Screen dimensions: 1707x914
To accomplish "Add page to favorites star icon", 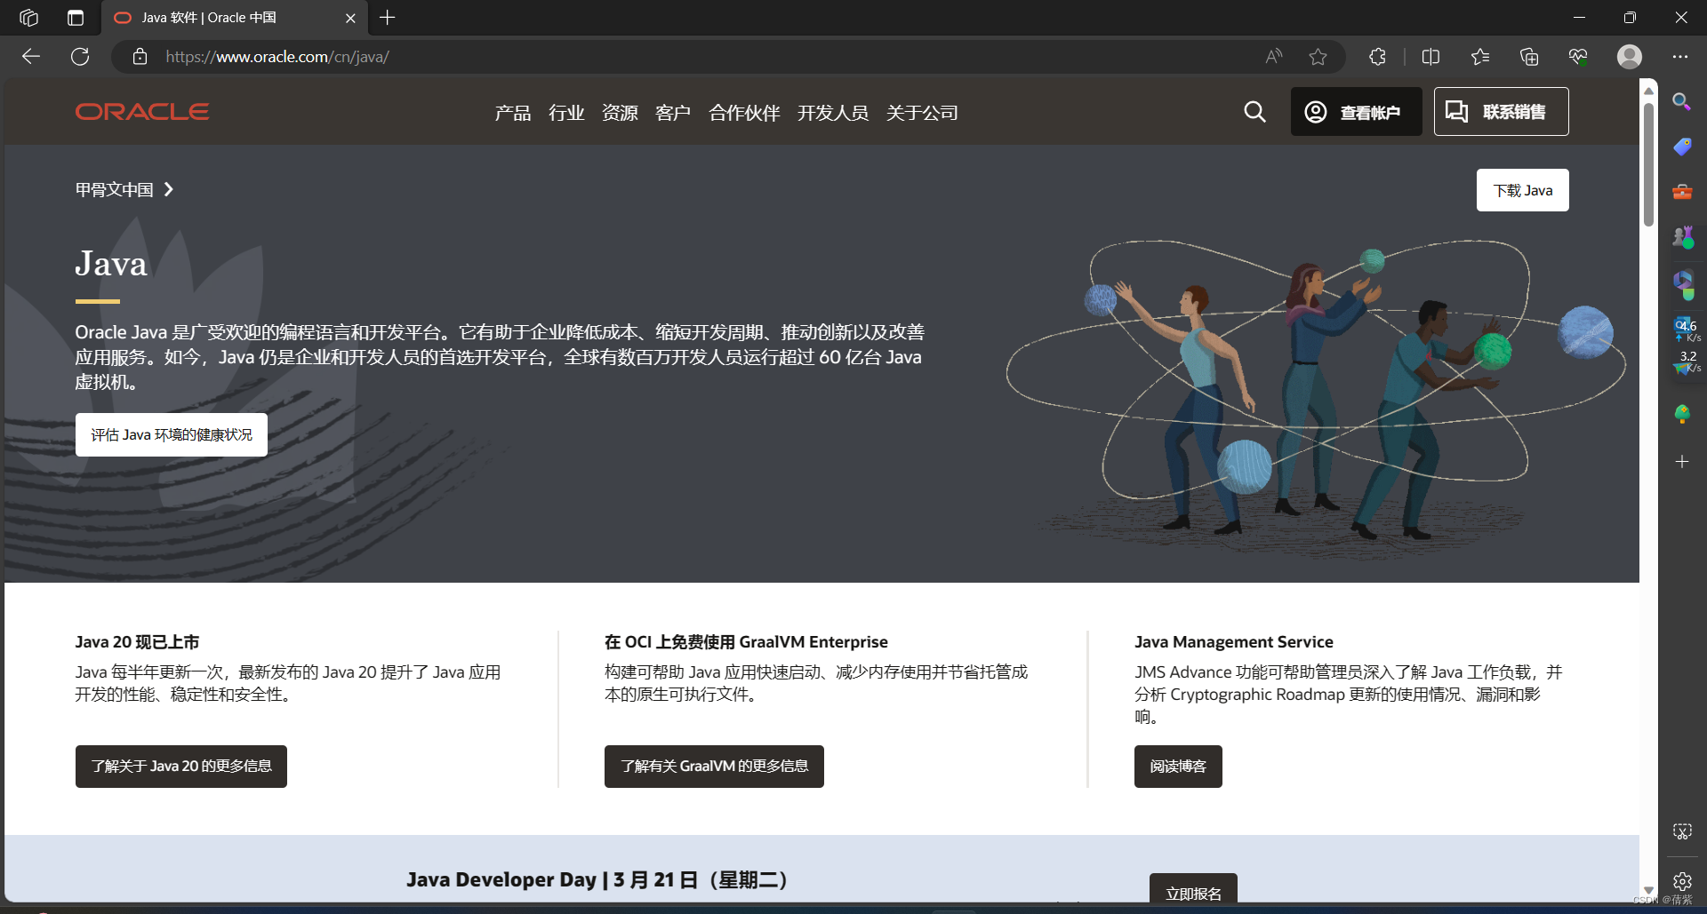I will 1318,57.
